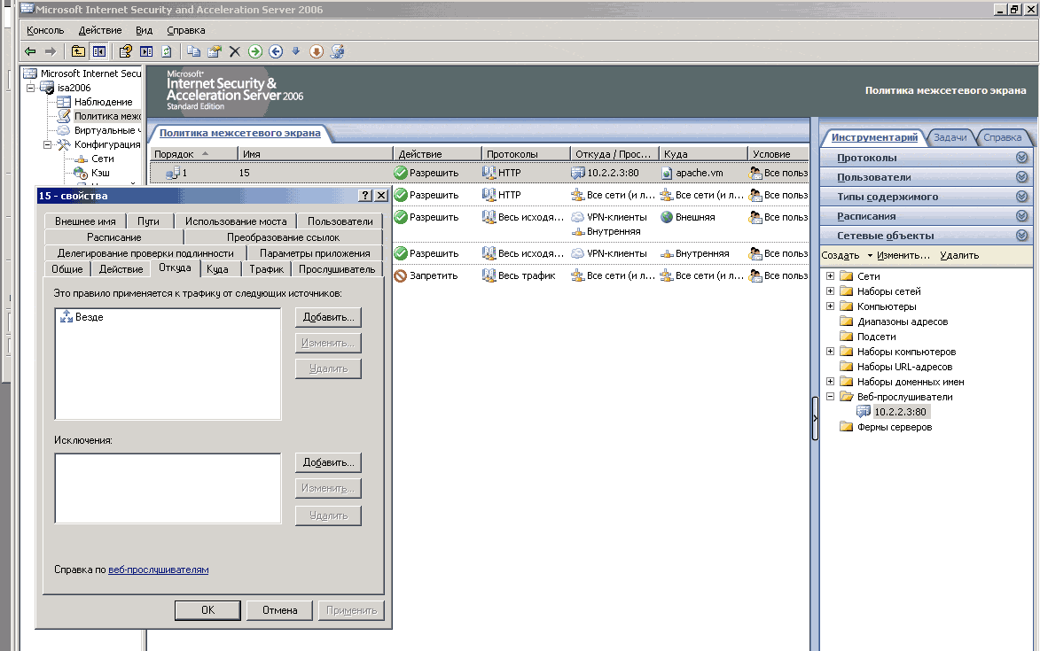Screen dimensions: 1040x651
Task: Click OK in properties dialog
Action: click(207, 610)
